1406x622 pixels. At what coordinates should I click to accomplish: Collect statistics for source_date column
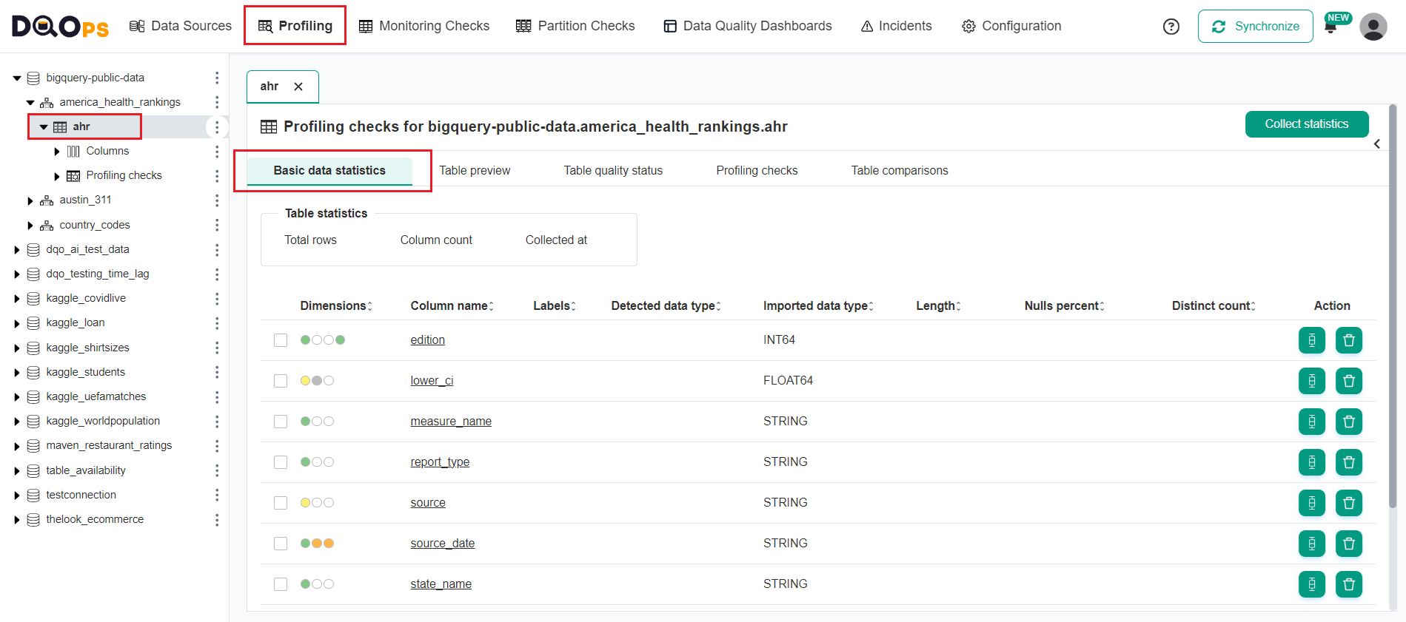(1312, 544)
